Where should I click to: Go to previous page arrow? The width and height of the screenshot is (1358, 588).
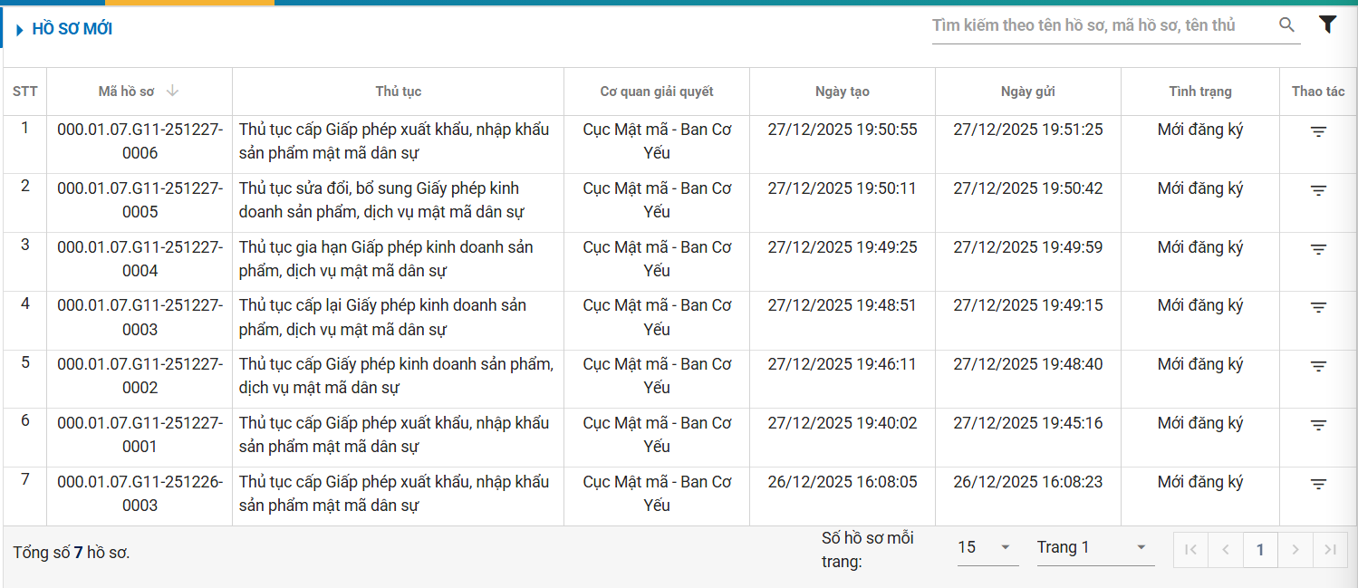tap(1225, 549)
